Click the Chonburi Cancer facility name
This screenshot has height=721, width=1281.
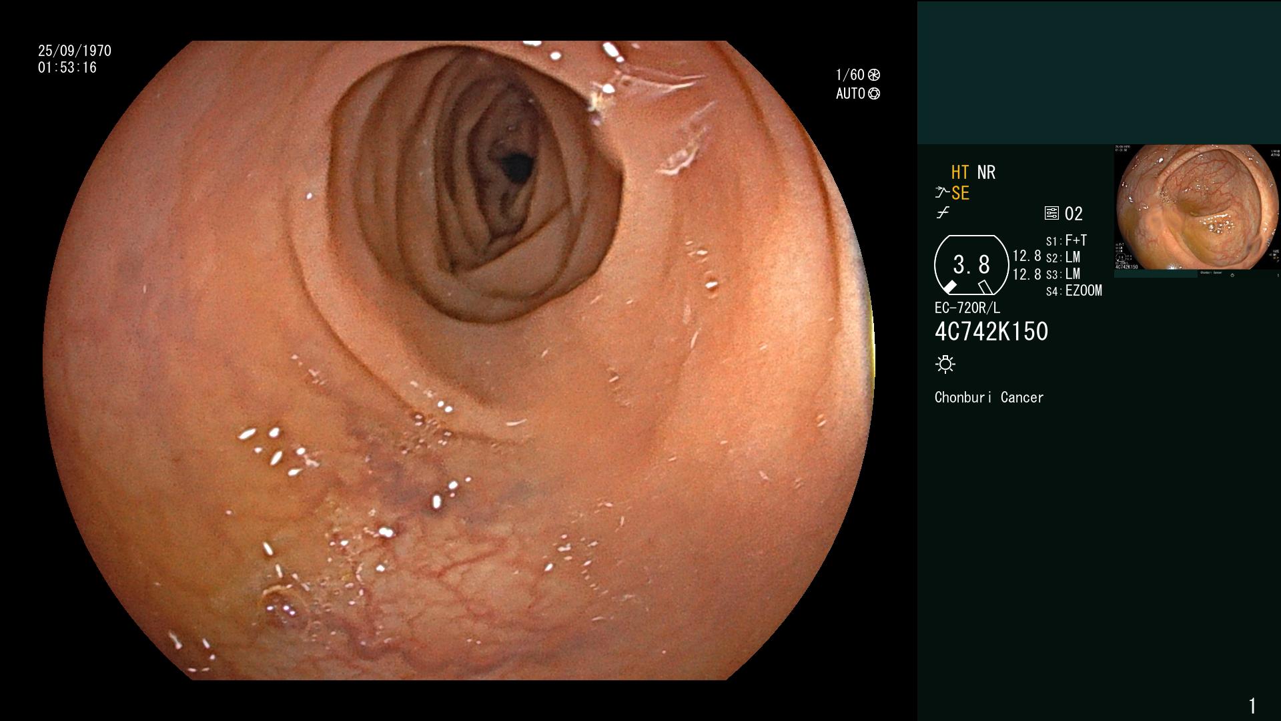[989, 397]
